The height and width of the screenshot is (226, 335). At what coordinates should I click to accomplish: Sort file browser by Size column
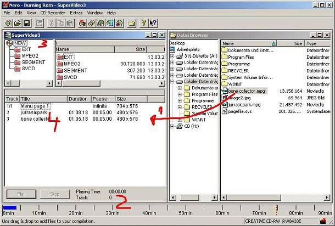coord(291,43)
